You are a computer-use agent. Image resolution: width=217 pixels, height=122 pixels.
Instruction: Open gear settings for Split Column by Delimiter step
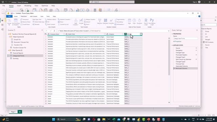[x=196, y=59]
